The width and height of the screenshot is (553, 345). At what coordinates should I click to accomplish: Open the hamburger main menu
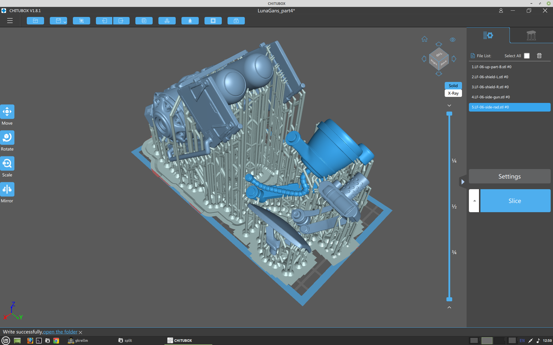point(10,21)
